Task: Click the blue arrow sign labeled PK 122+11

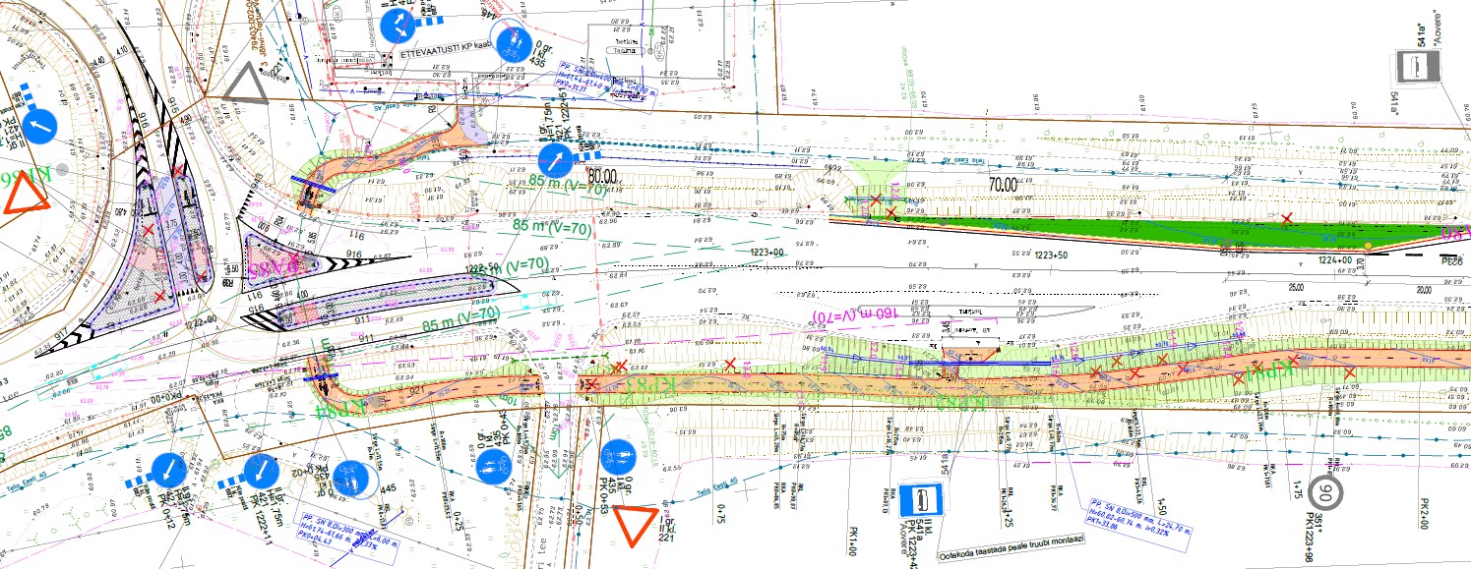Action: tap(260, 471)
